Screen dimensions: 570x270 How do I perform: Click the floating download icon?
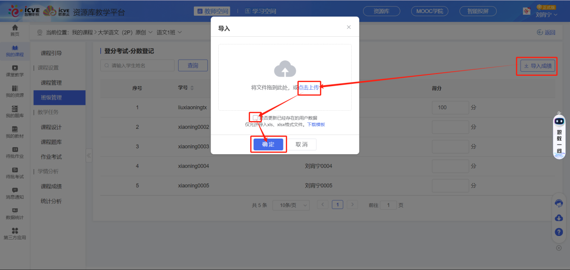pos(558,218)
